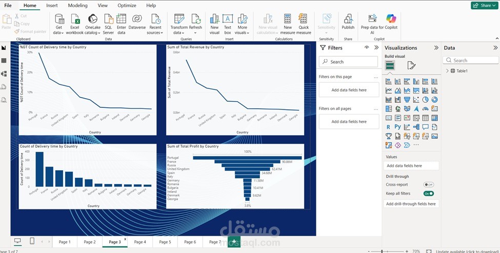500x253 pixels.
Task: Go to the Page 4 tab
Action: tap(140, 242)
